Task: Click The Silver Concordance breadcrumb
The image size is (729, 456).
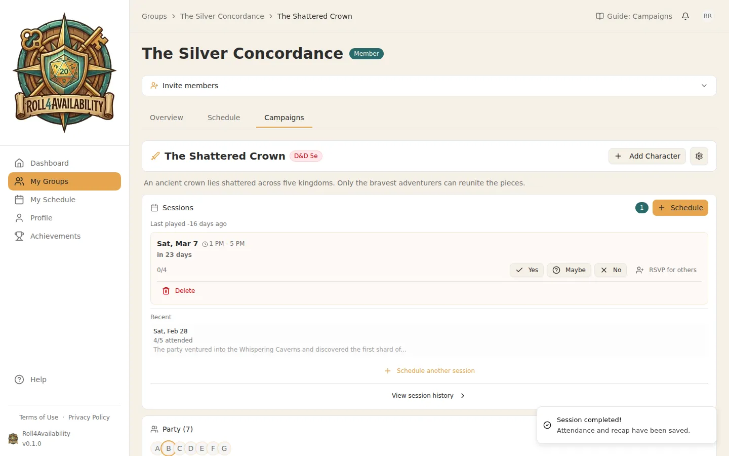Action: [222, 16]
